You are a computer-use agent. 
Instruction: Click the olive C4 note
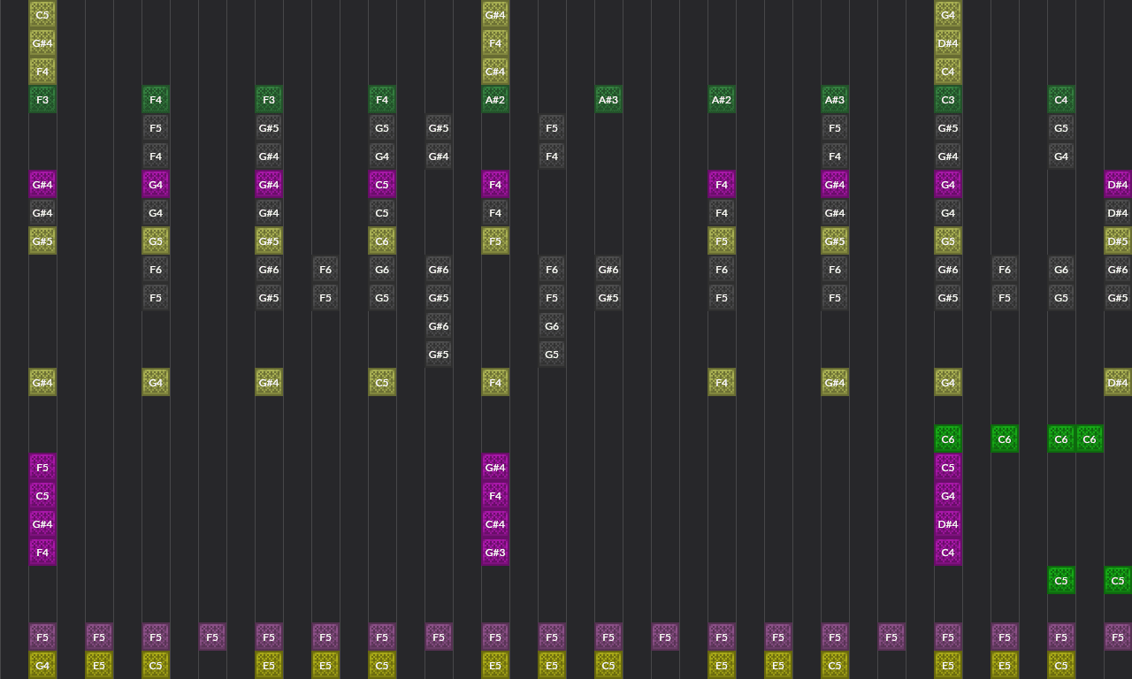coord(948,72)
